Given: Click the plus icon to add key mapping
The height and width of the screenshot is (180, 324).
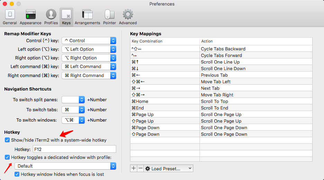Looking at the screenshot, I should [x=134, y=169].
